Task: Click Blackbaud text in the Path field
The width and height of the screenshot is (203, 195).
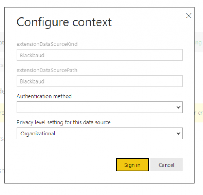Action: tap(32, 81)
